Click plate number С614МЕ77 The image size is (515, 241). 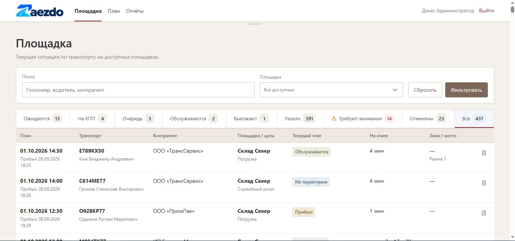(92, 181)
